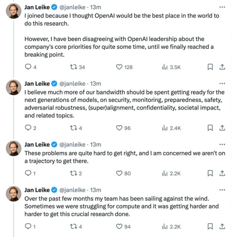Open the 13m timestamp of the third tweet

96,145
